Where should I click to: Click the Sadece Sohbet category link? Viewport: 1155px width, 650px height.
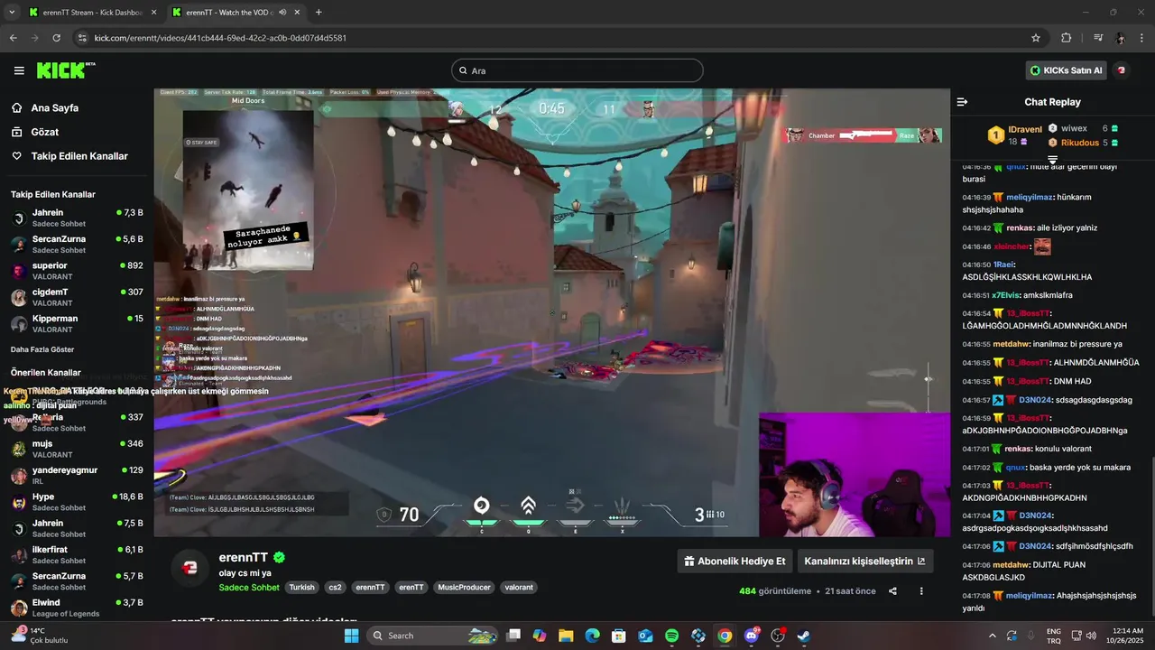point(249,587)
